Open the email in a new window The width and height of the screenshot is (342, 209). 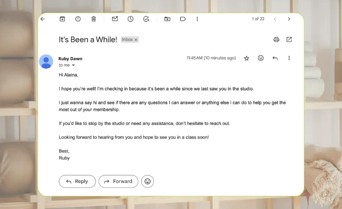click(289, 39)
